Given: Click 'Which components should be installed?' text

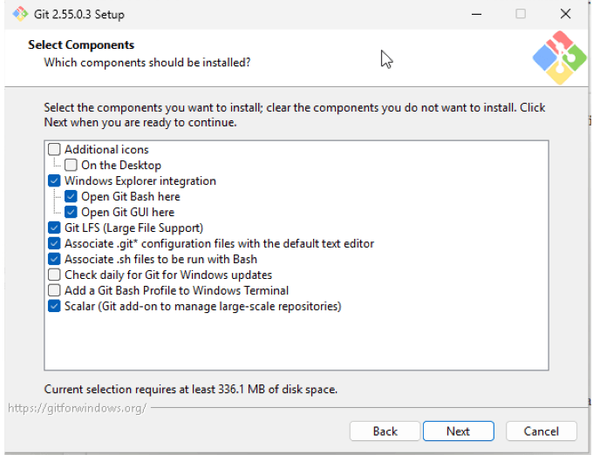Looking at the screenshot, I should 147,63.
